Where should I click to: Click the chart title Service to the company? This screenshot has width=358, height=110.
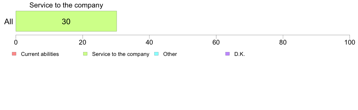66,5
